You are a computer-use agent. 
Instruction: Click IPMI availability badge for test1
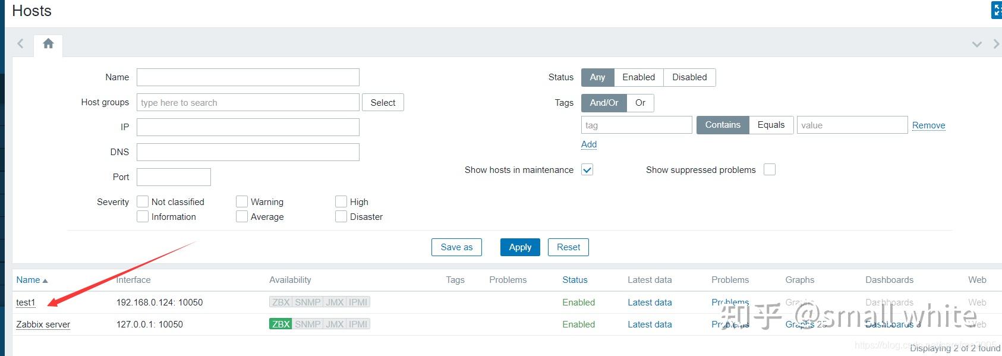(358, 302)
